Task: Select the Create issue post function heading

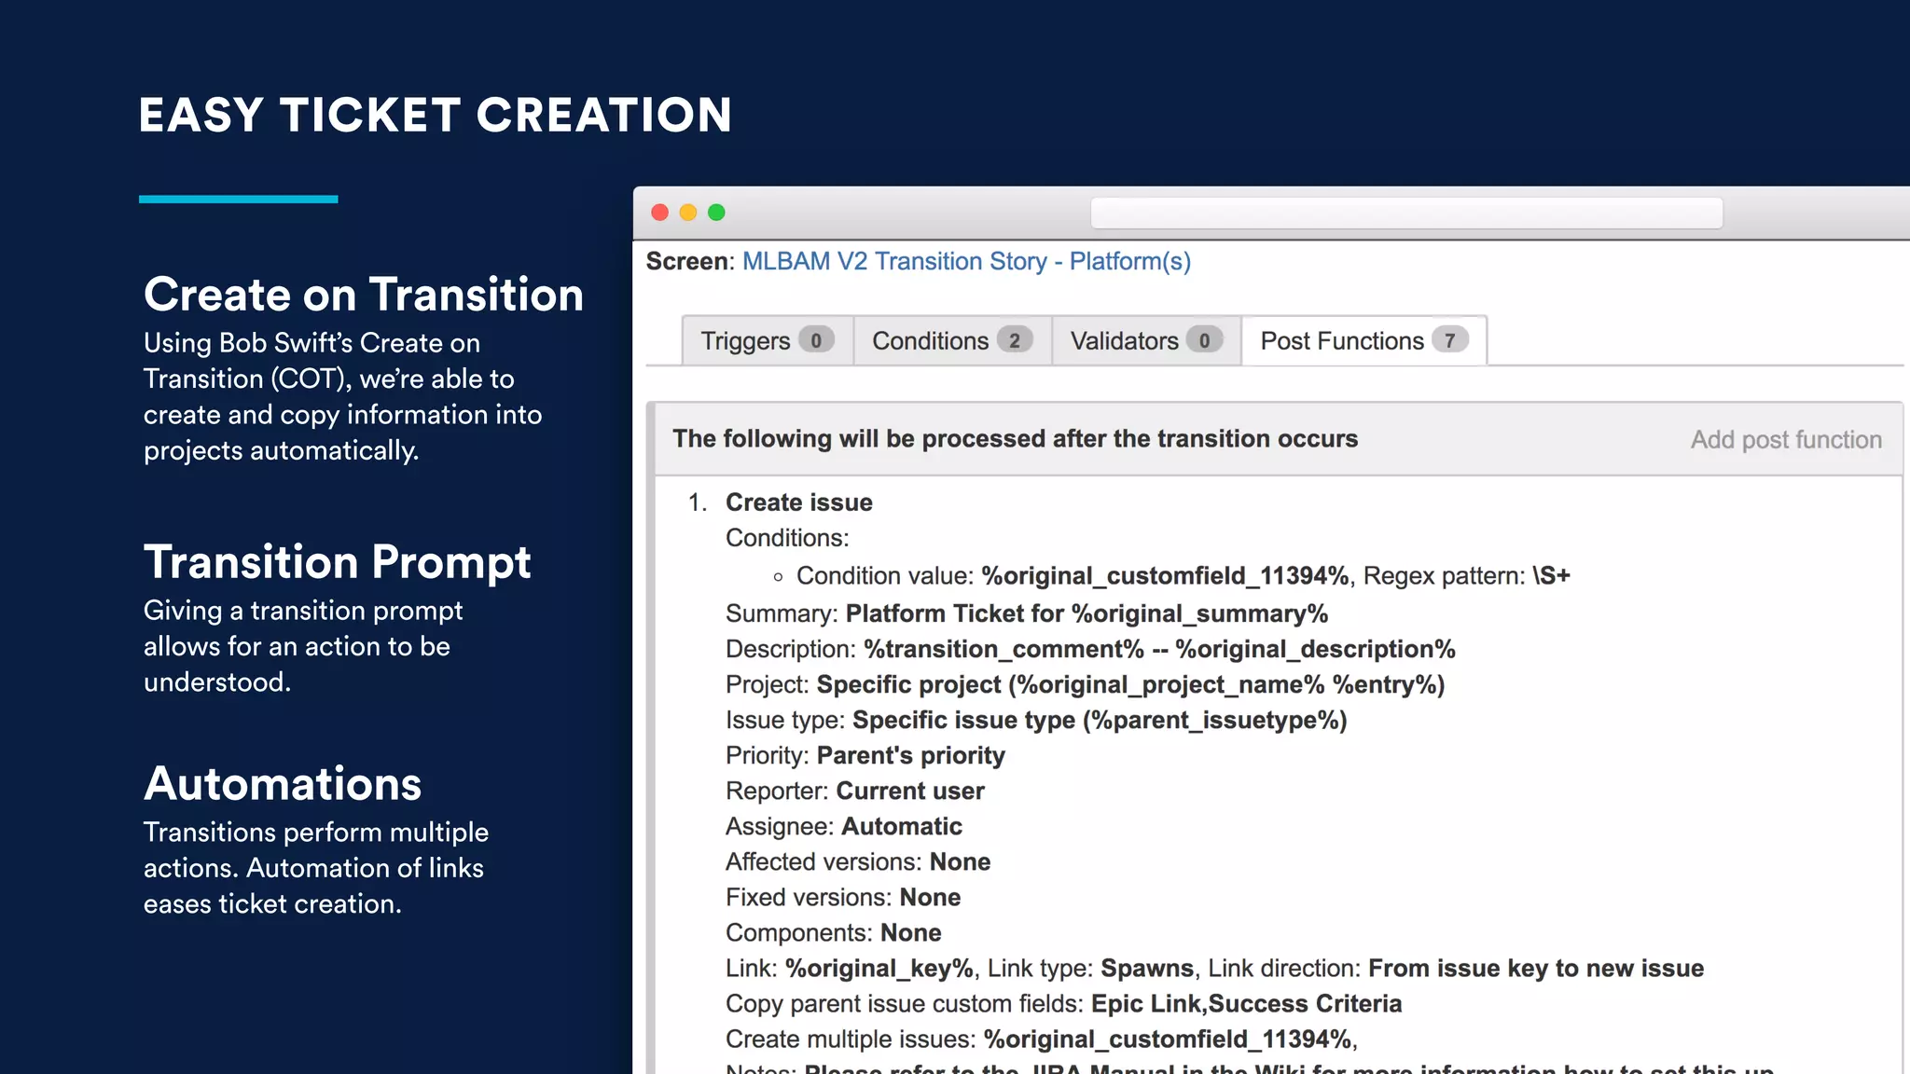Action: point(799,503)
